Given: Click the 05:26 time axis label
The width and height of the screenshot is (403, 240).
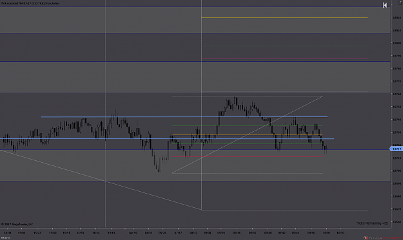Looking at the screenshot, I should click(162, 233).
